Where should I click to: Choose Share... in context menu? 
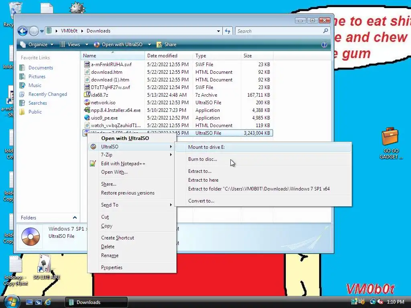tap(132, 184)
